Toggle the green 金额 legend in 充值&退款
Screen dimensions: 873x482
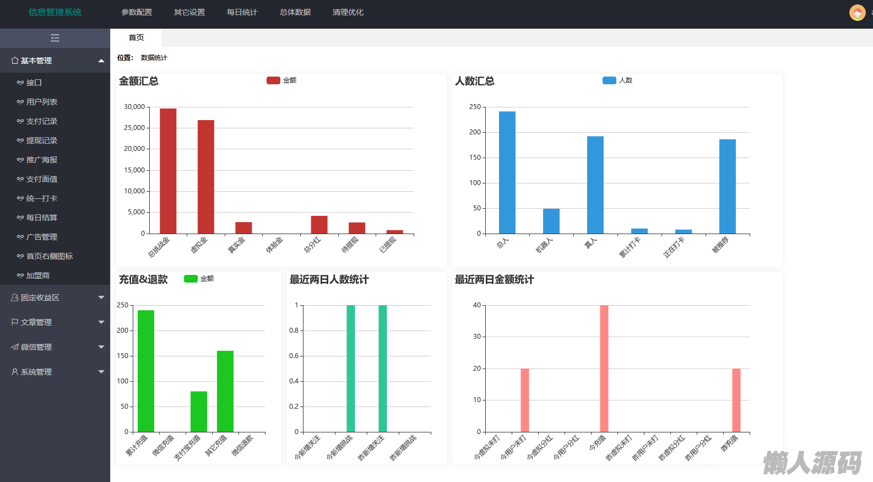click(191, 279)
